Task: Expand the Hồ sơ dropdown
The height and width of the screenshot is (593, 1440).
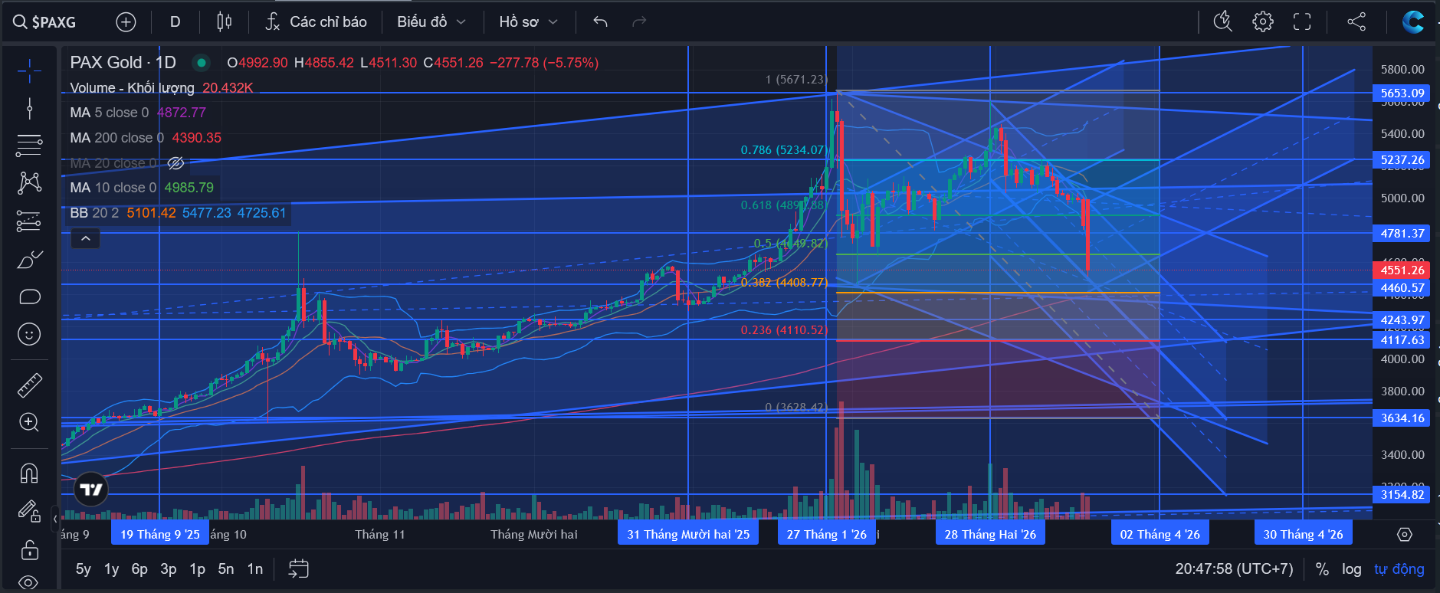Action: pyautogui.click(x=528, y=22)
